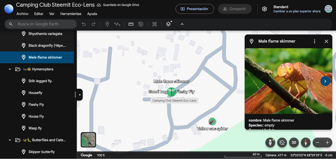Image resolution: width=336 pixels, height=159 pixels.
Task: Click the Hymenoptera folder name
Action: click(x=43, y=69)
